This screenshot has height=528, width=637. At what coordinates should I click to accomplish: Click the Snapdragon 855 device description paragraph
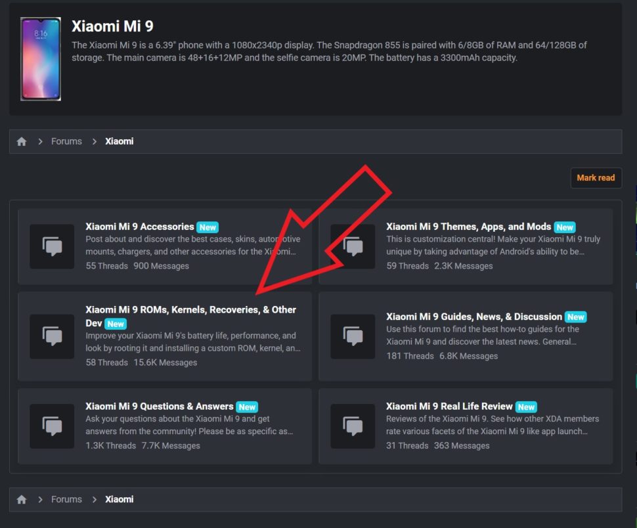(330, 51)
